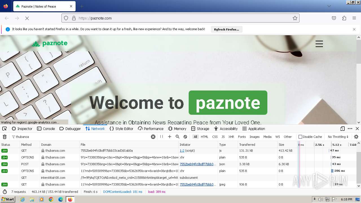
Task: Open Microsoft Edge from taskbar
Action: 61,199
